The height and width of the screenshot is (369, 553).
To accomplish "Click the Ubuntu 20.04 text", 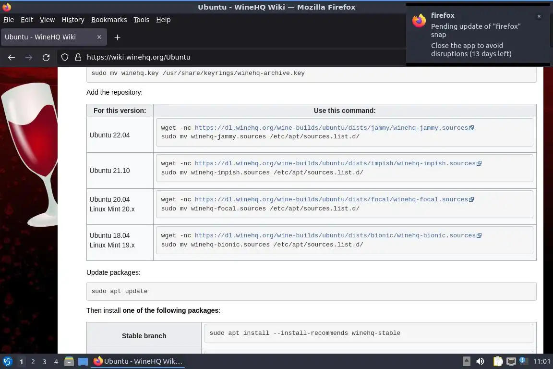I will [x=109, y=199].
